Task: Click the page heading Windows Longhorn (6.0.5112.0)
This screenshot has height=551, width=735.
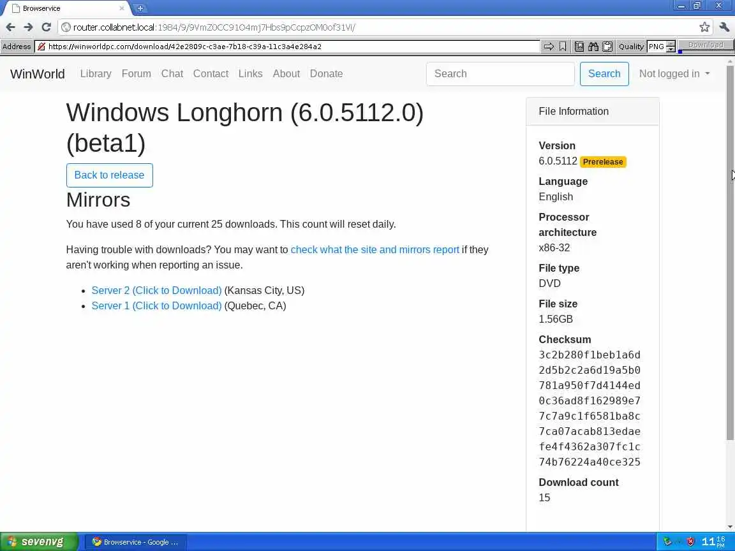Action: [x=245, y=128]
